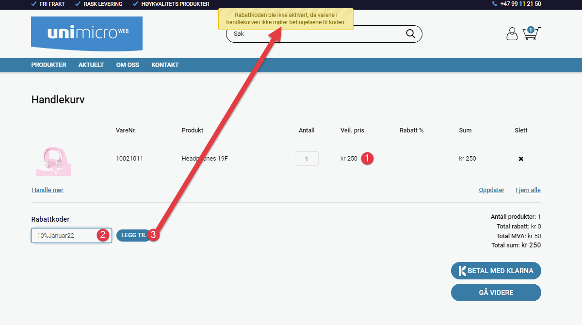
Task: Focus the Søk search field
Action: coord(315,34)
